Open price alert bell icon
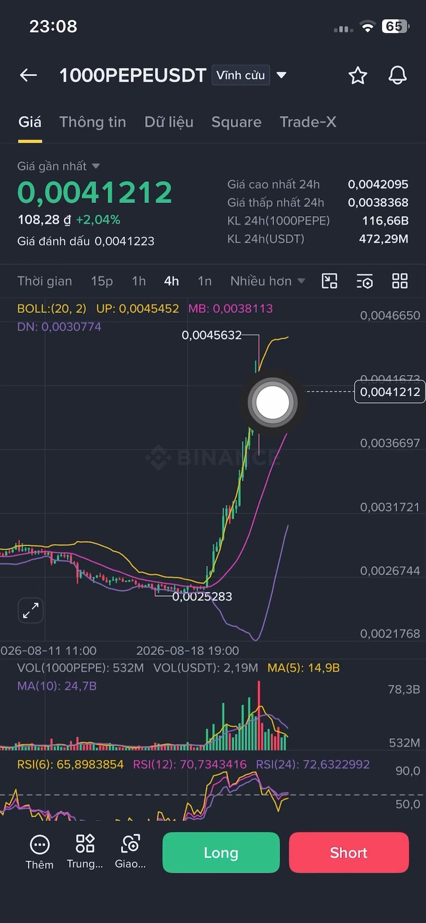Screen dimensions: 426x923 click(398, 75)
